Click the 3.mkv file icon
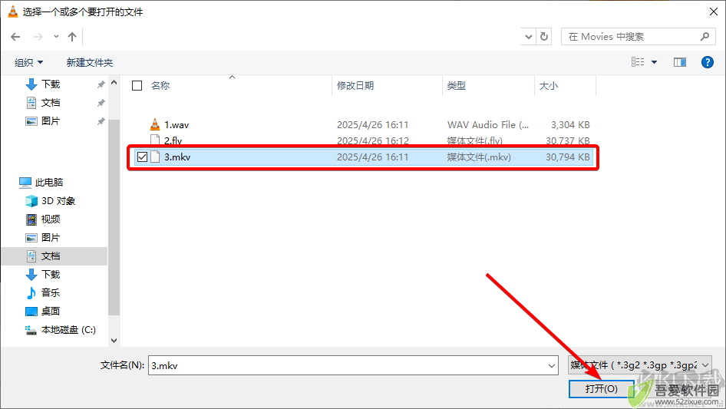The image size is (726, 409). click(155, 157)
